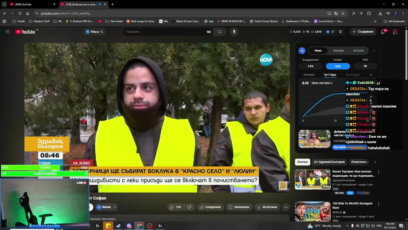Image resolution: width=408 pixels, height=230 pixels.
Task: Open the weather widget showing 10°C
Action: 324,226
